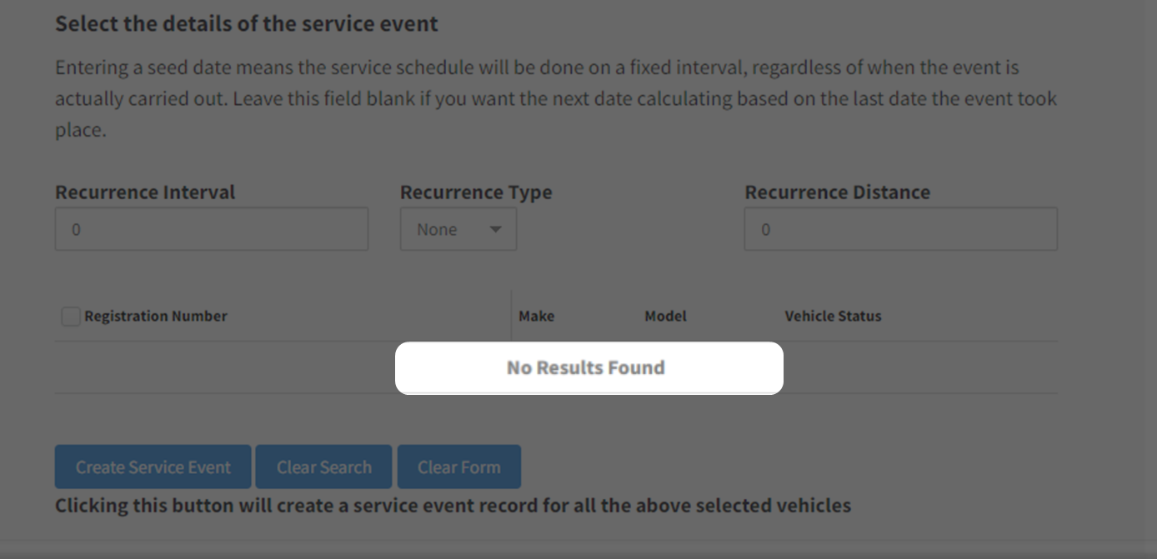Click the arrow icon in the None dropdown
This screenshot has height=559, width=1157.
[495, 229]
